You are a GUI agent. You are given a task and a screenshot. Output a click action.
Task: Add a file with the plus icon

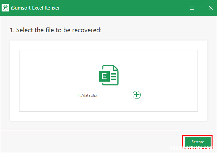coord(137,95)
